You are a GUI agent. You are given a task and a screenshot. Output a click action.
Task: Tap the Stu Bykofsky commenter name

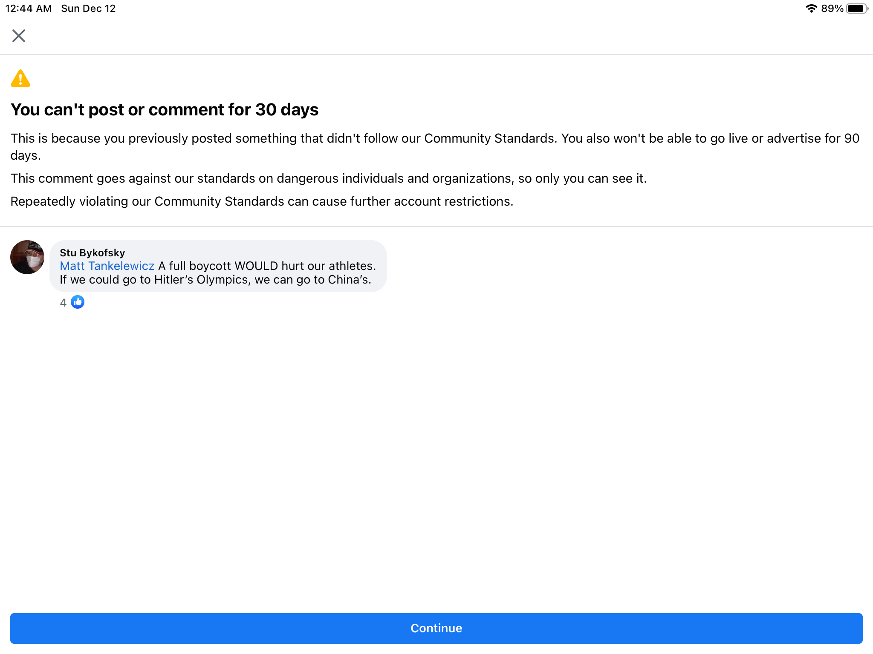coord(92,252)
